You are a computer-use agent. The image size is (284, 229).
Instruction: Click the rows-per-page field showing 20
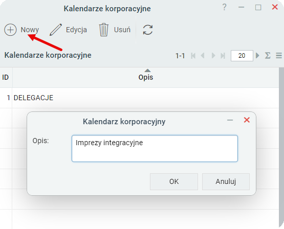(242, 56)
